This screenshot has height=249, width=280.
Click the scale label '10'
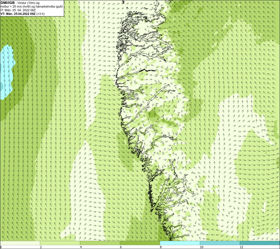(202, 247)
